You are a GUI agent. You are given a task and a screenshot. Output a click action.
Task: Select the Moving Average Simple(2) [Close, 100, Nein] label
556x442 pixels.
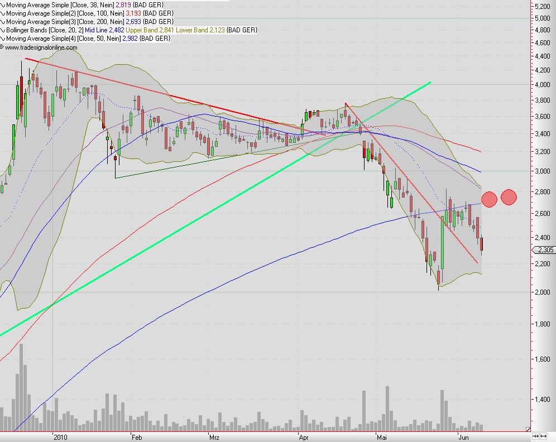coord(65,13)
